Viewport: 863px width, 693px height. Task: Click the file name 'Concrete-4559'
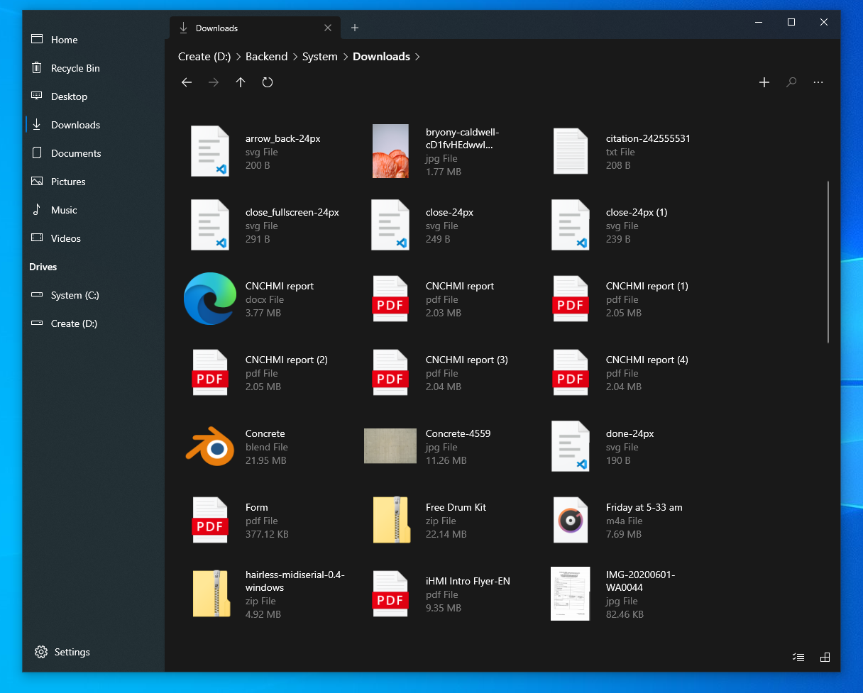(458, 433)
